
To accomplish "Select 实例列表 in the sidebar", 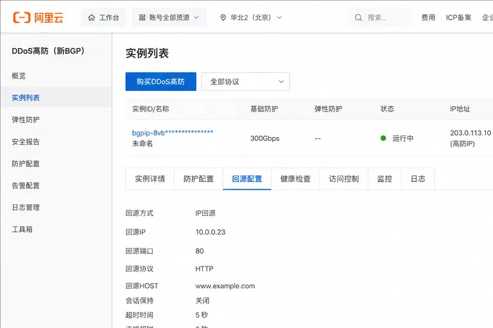I will pos(56,97).
